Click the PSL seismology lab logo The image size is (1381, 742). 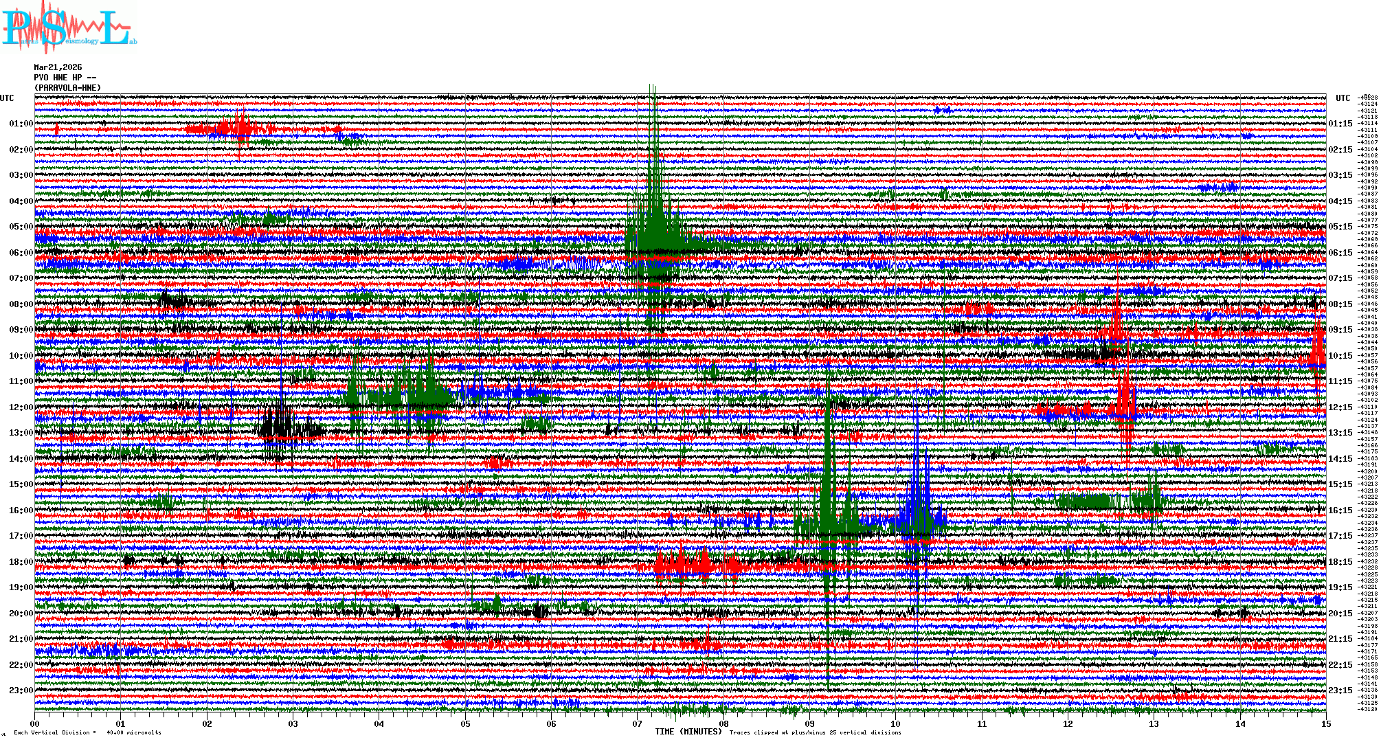(x=67, y=27)
